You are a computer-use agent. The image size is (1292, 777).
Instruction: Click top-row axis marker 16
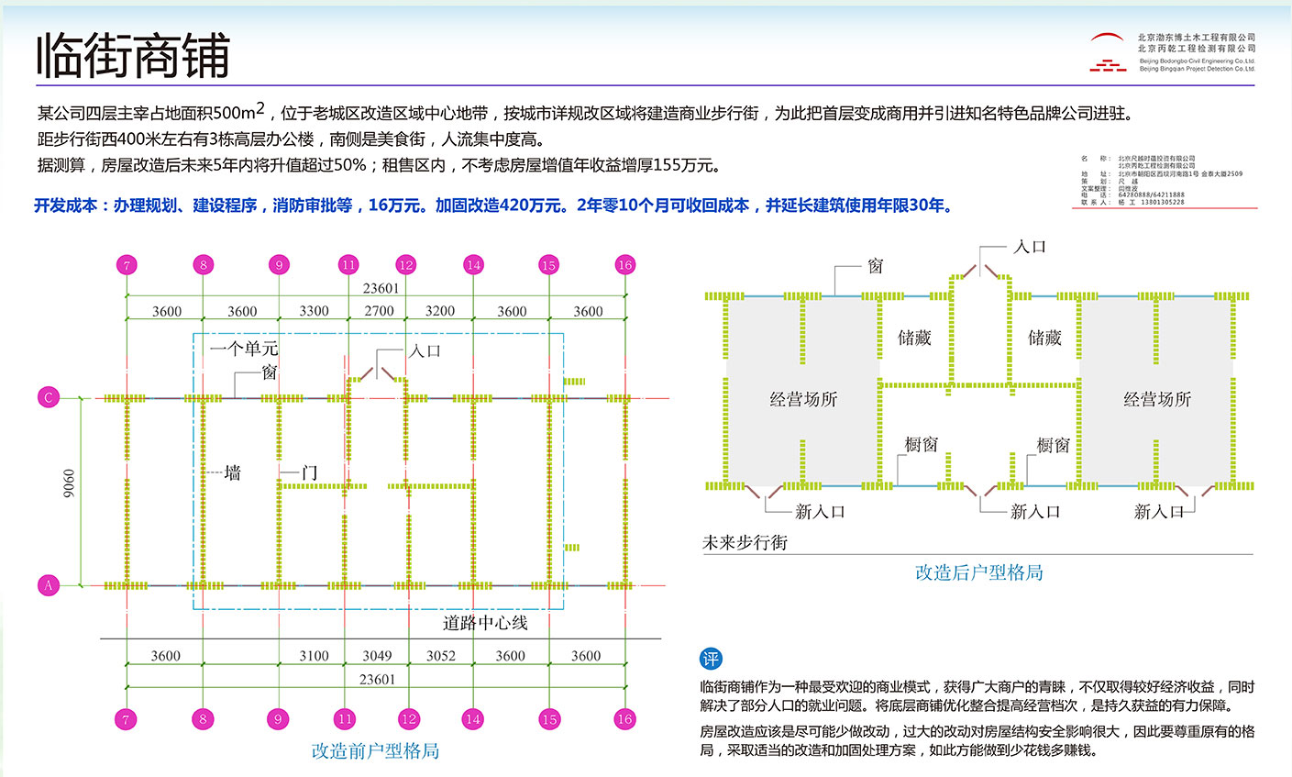pos(624,265)
